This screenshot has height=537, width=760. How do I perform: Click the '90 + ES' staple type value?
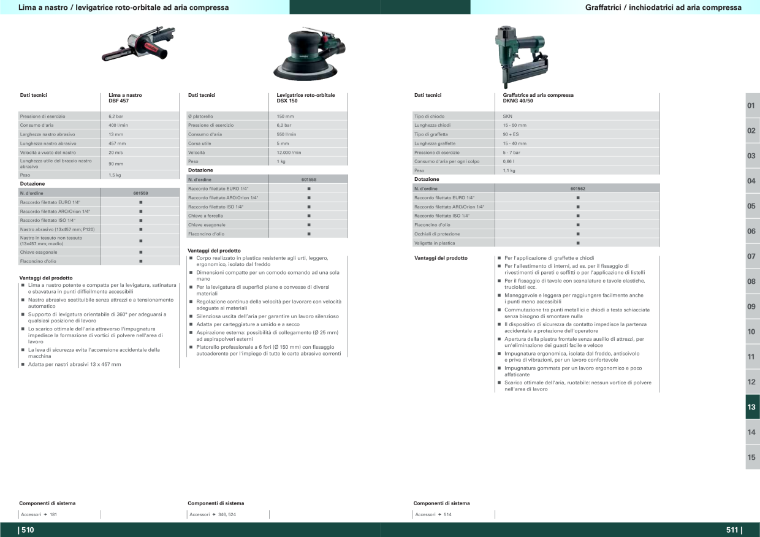pos(511,134)
